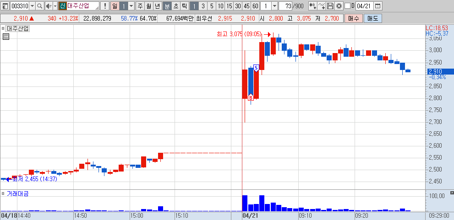The width and height of the screenshot is (454, 220).
Task: Choose the 1-minute interval button
Action: (194, 6)
